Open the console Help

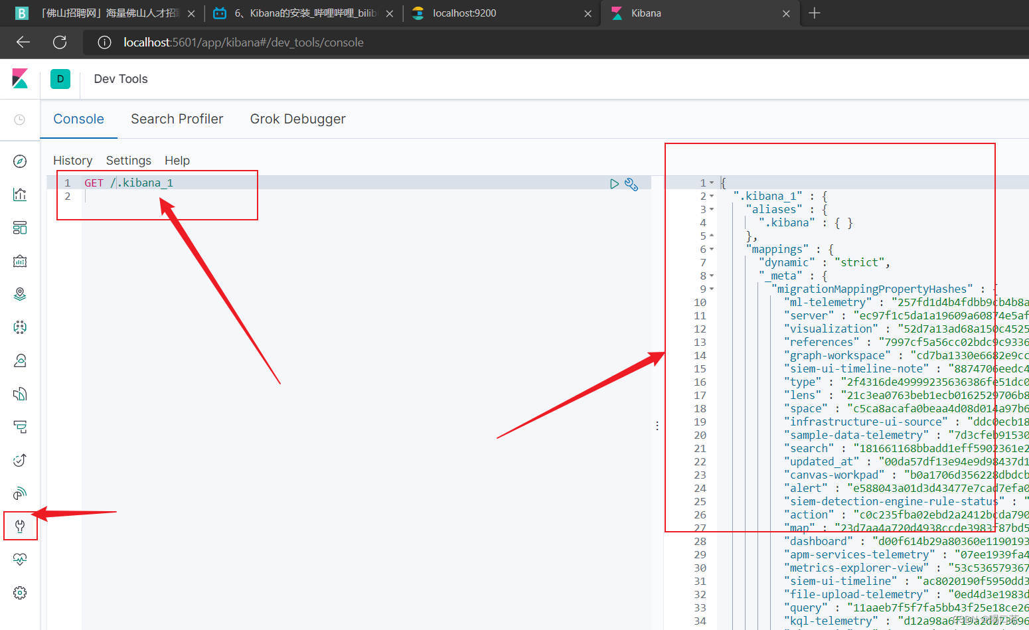click(x=177, y=161)
